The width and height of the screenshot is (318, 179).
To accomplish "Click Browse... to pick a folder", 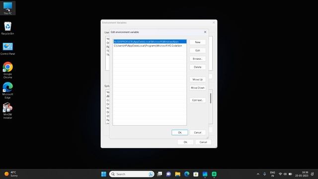I will 198,59.
